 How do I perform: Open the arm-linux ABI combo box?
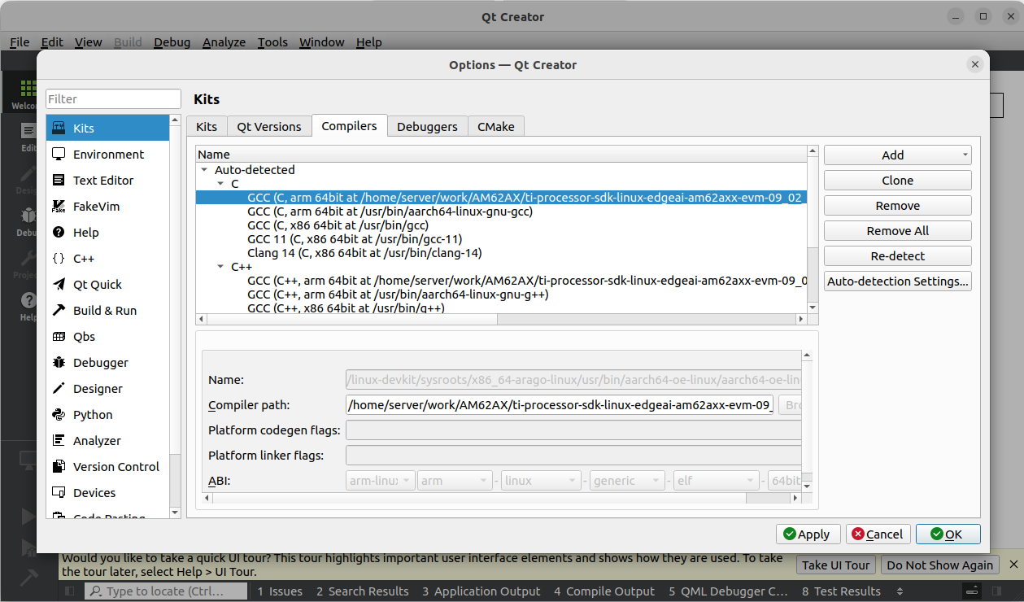(x=381, y=481)
